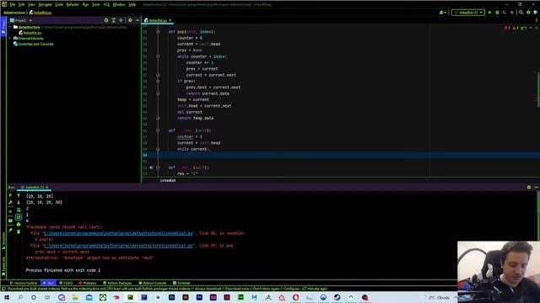Viewport: 540px width, 303px height.
Task: Open Python Packages tool window
Action: click(x=117, y=283)
